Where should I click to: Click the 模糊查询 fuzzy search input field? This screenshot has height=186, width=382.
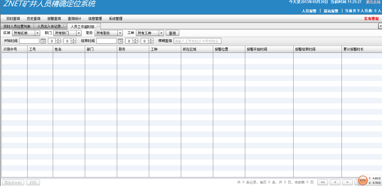(x=197, y=41)
